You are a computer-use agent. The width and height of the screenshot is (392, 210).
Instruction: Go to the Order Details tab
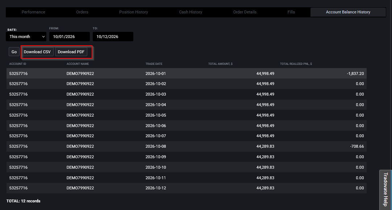245,12
